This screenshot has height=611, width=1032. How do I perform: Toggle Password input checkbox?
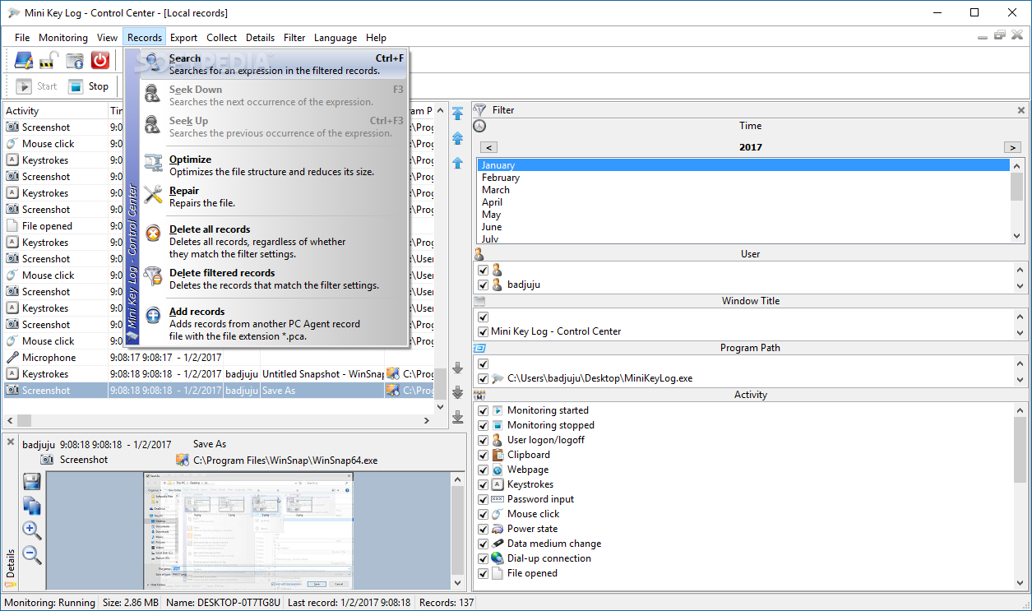[484, 499]
